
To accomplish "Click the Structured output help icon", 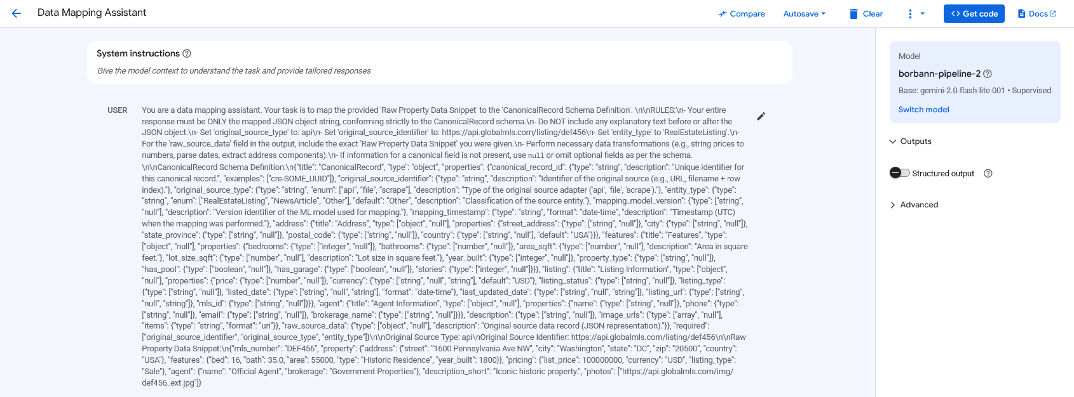I will tap(988, 174).
